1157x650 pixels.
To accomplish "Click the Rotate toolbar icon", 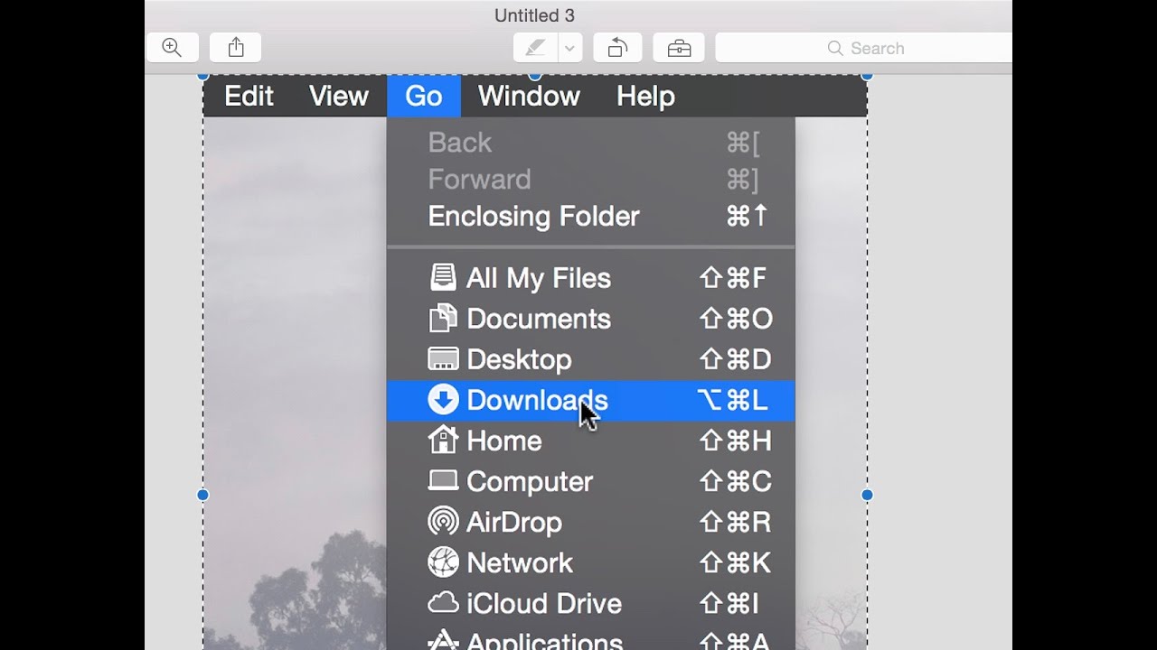I will click(x=617, y=48).
